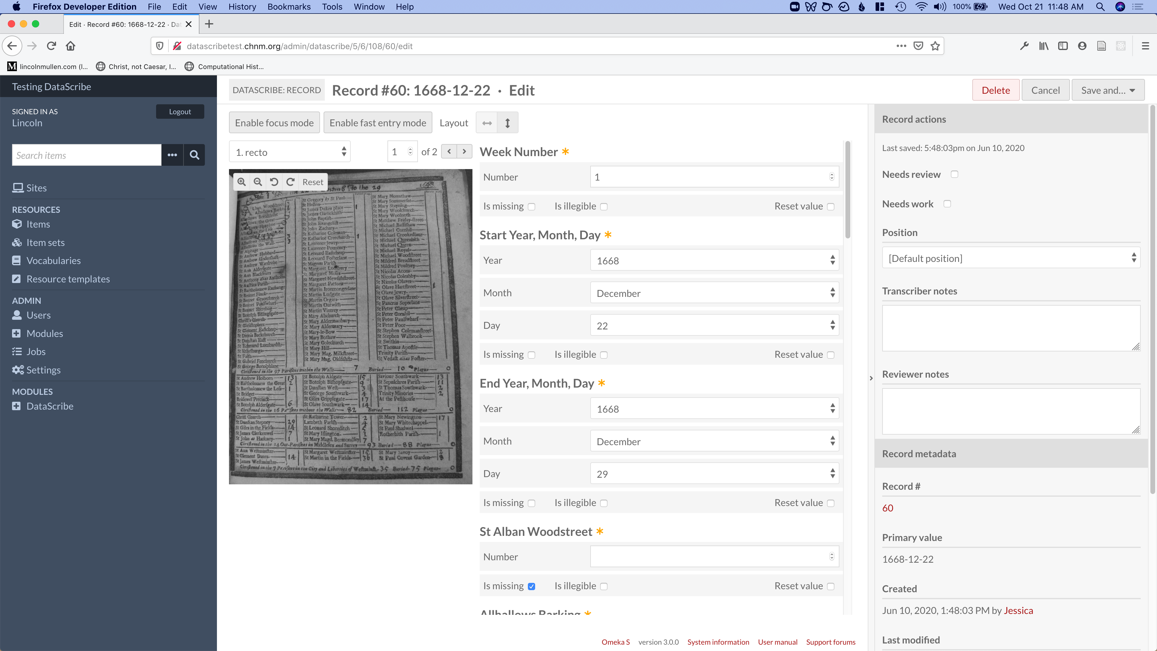This screenshot has width=1157, height=651.
Task: Expand the Save and... dropdown button
Action: coord(1108,90)
